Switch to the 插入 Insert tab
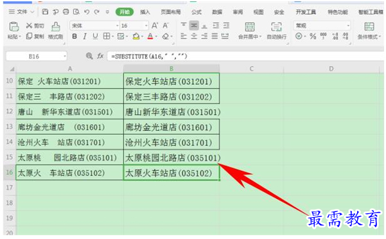Viewport: 386px width, 239px height. point(145,12)
